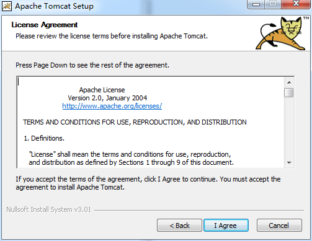Cancel the Apache Tomcat setup
This screenshot has width=312, height=241.
(279, 226)
